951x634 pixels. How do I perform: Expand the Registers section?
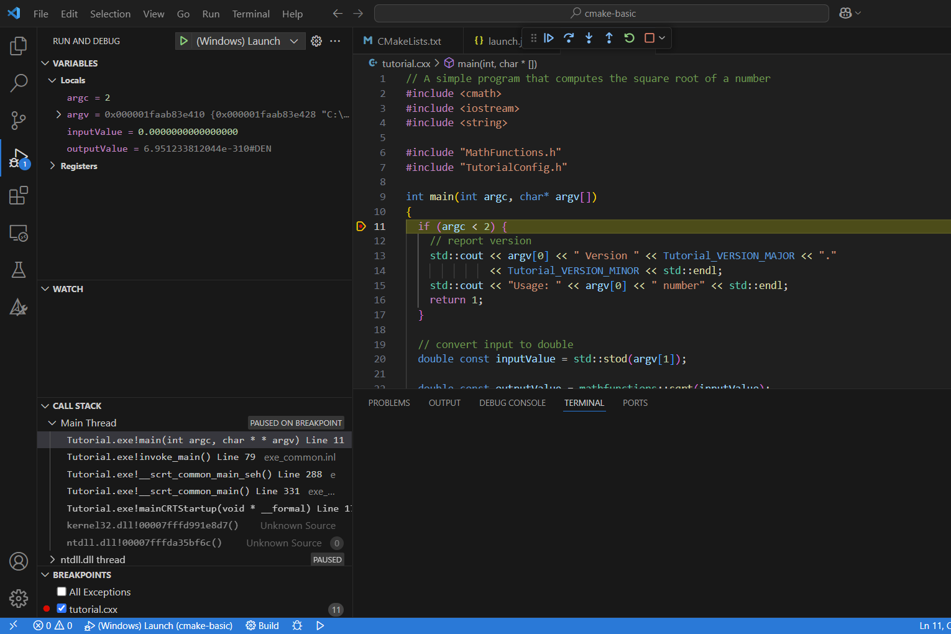[52, 166]
